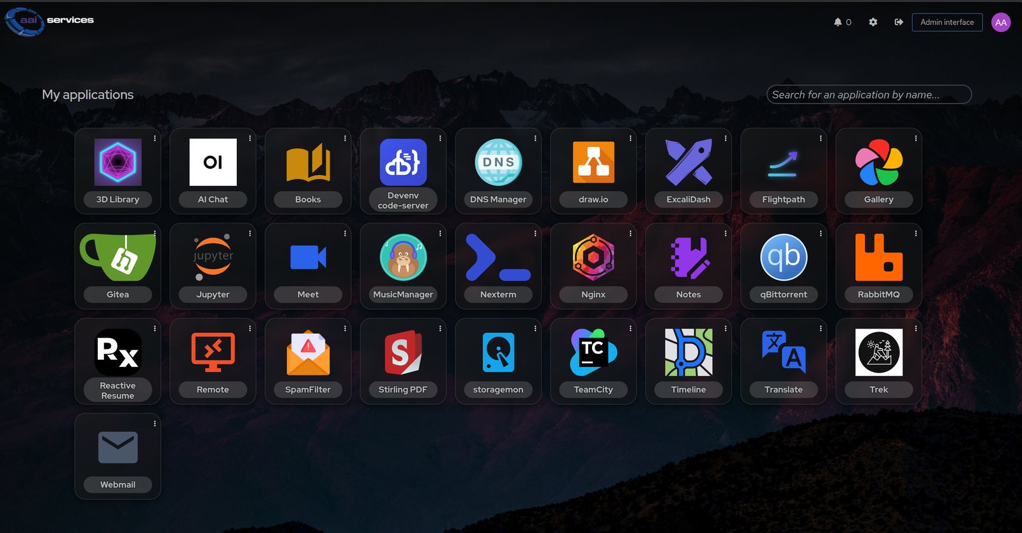Open the Books app icon
The image size is (1022, 533).
(x=308, y=162)
